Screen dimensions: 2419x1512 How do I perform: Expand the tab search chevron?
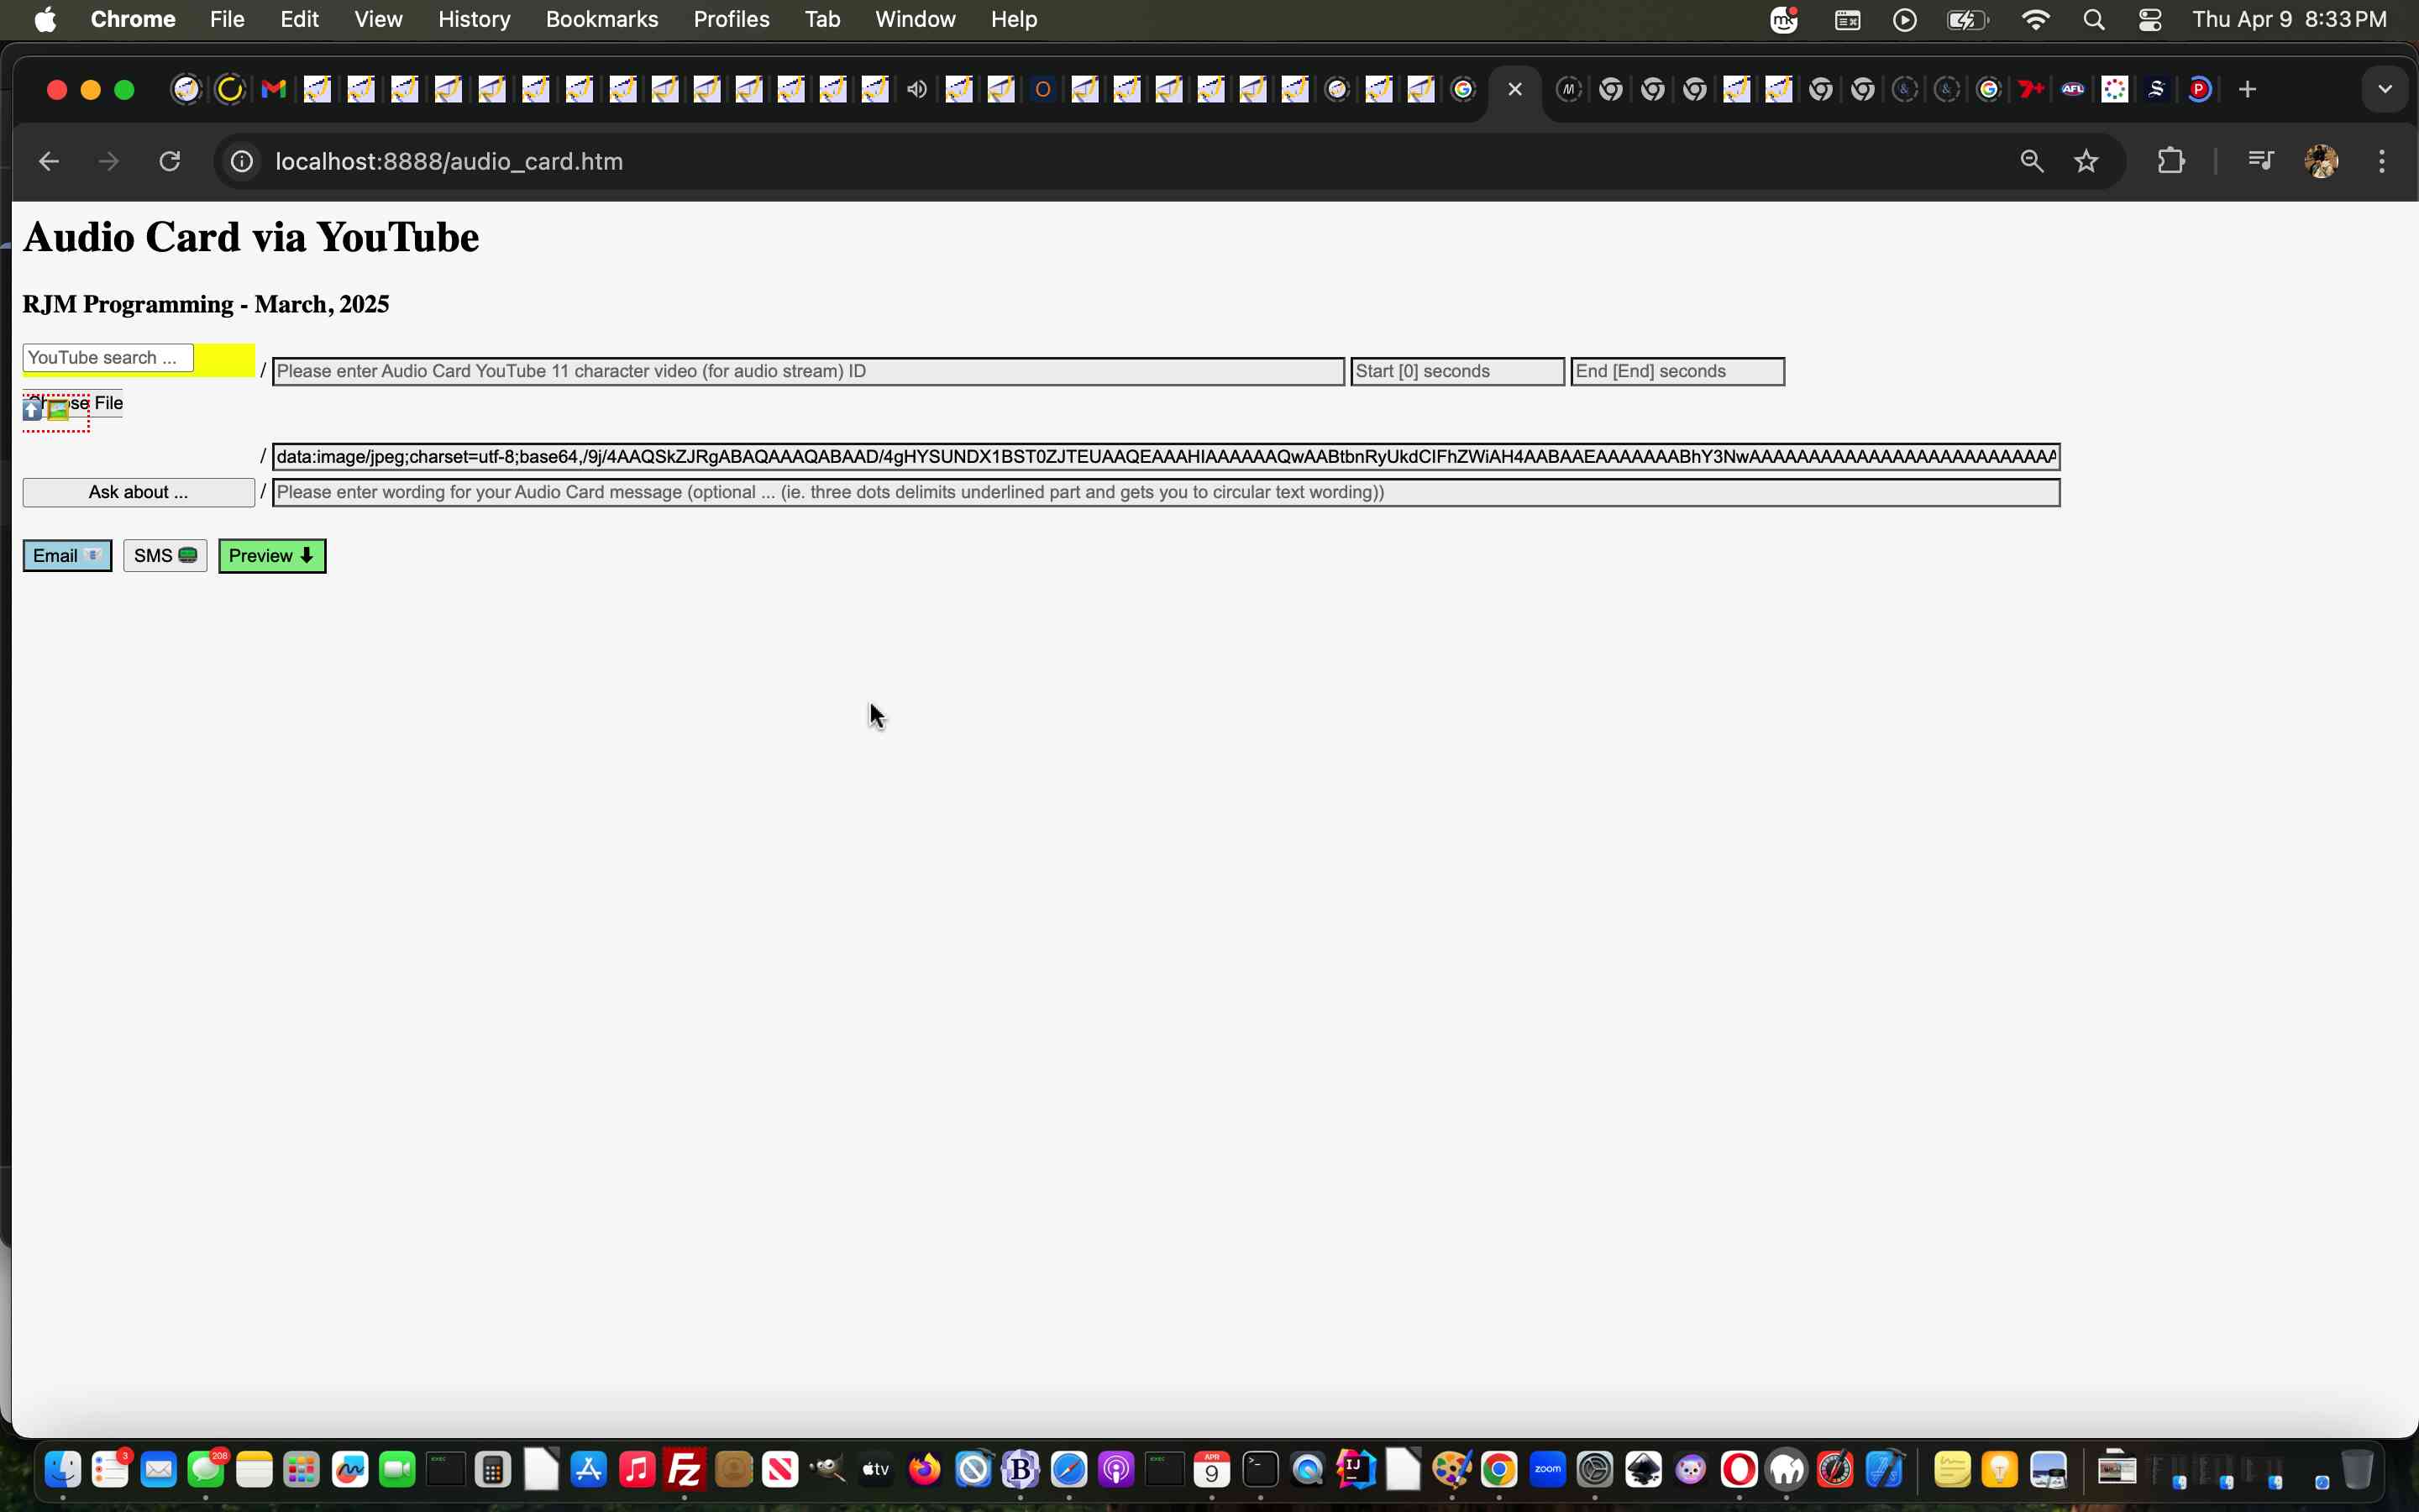[2385, 88]
